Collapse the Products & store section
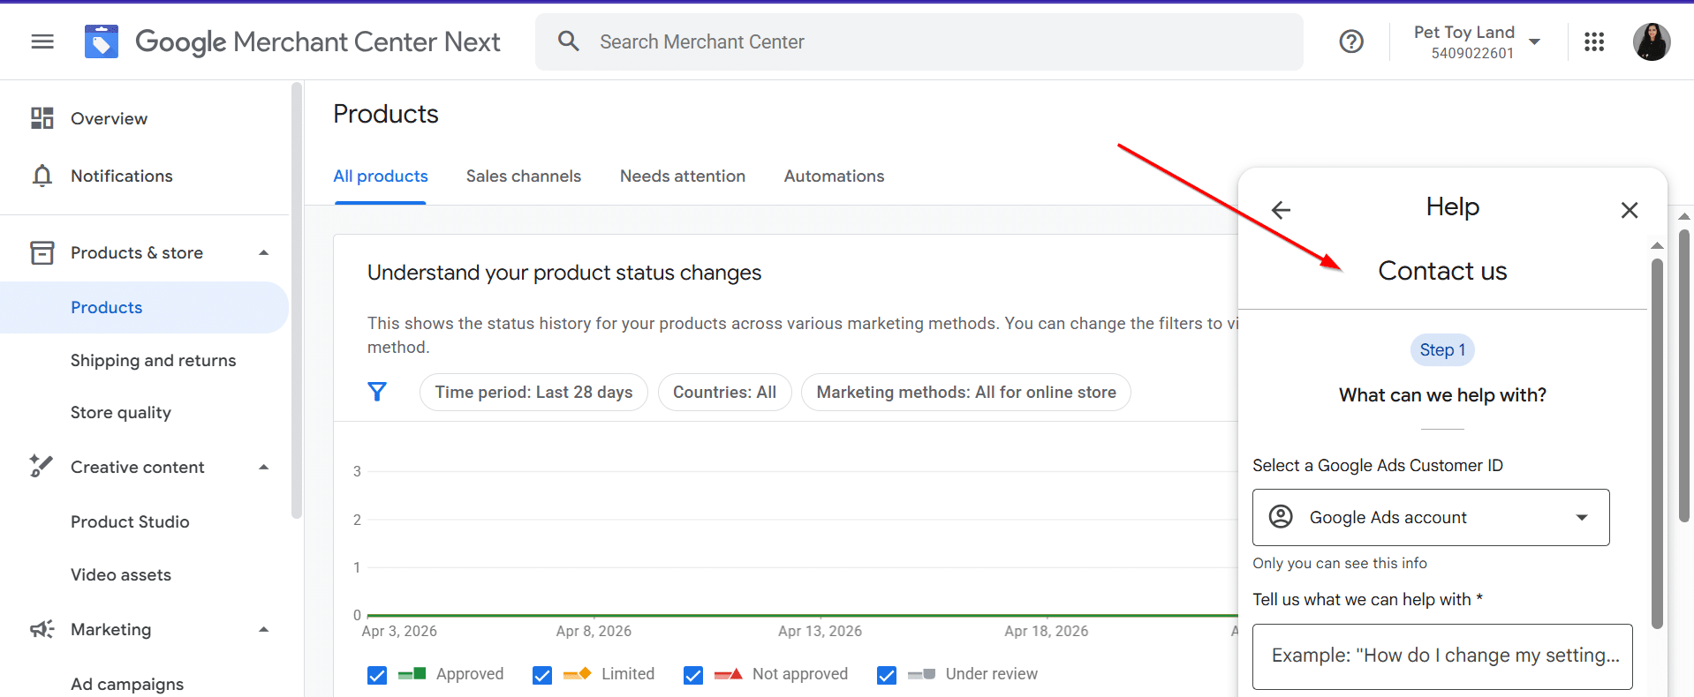The width and height of the screenshot is (1694, 697). pos(263,253)
